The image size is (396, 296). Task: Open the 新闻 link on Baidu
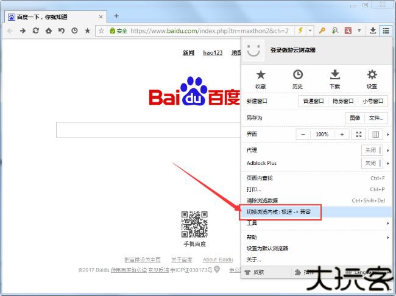[188, 53]
